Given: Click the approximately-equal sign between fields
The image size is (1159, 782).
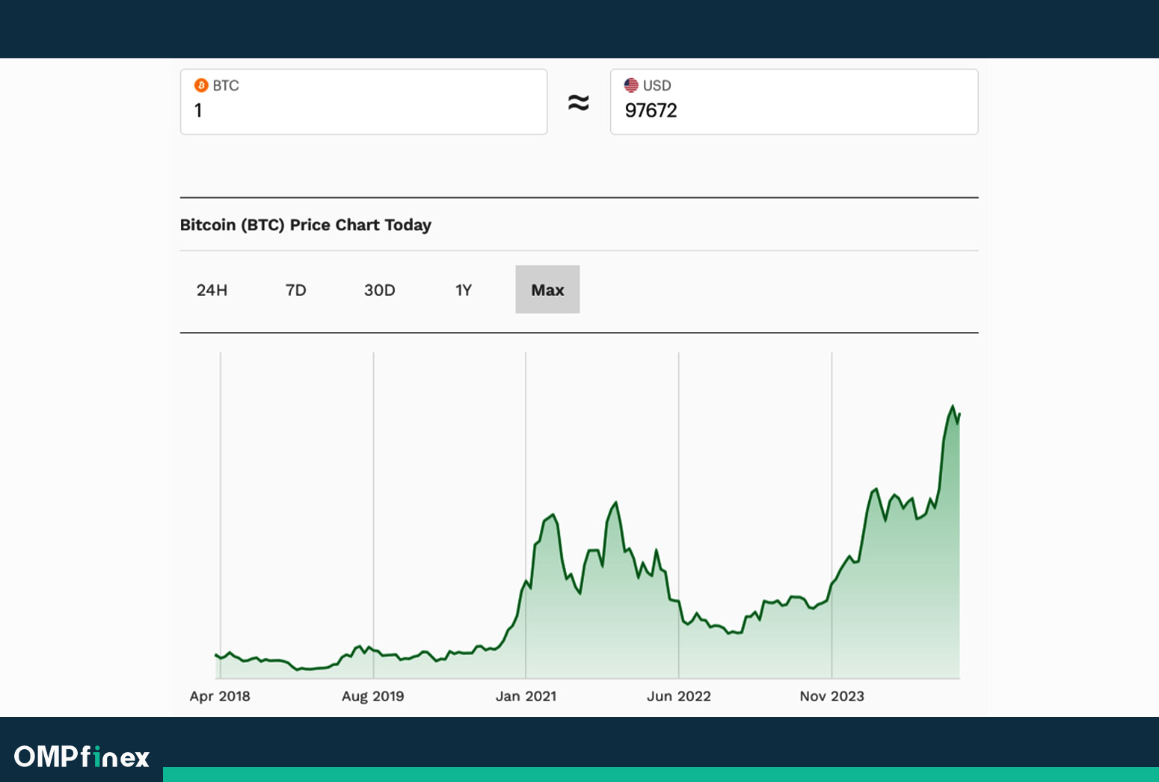Looking at the screenshot, I should point(579,102).
